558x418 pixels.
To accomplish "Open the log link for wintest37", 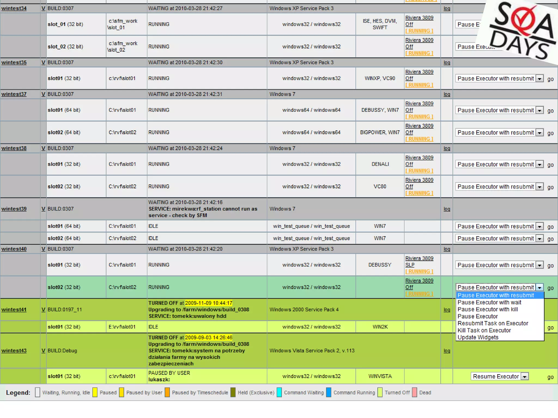I will [447, 94].
